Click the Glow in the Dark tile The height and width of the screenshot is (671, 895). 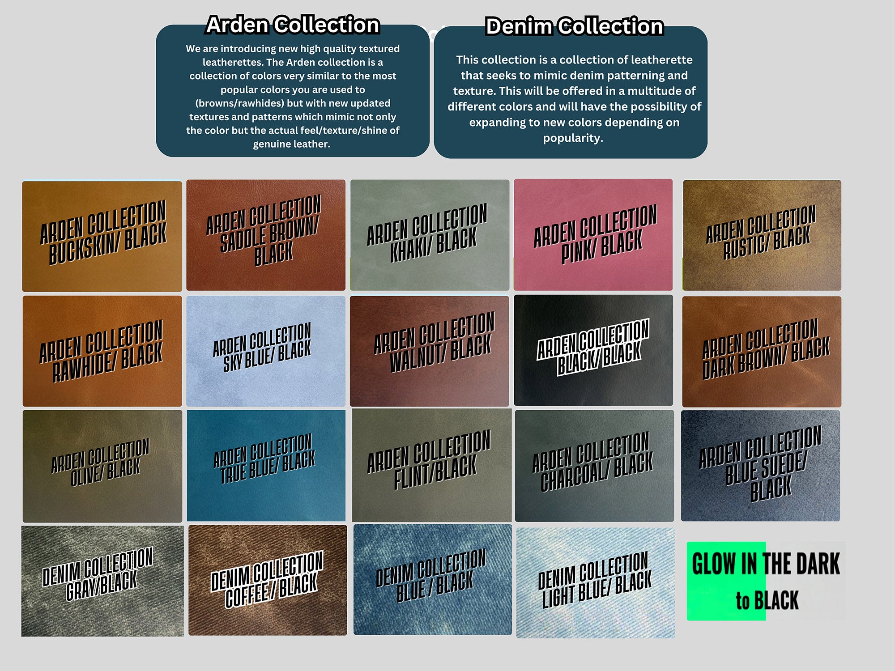coord(766,581)
